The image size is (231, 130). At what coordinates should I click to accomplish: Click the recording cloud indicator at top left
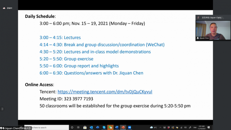pos(4,8)
